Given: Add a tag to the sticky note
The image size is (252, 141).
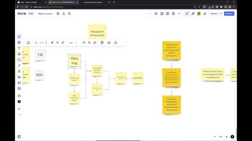Looking at the screenshot, I should click(89, 43).
